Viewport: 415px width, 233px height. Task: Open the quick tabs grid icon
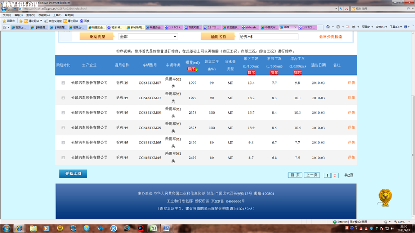pyautogui.click(x=4, y=27)
